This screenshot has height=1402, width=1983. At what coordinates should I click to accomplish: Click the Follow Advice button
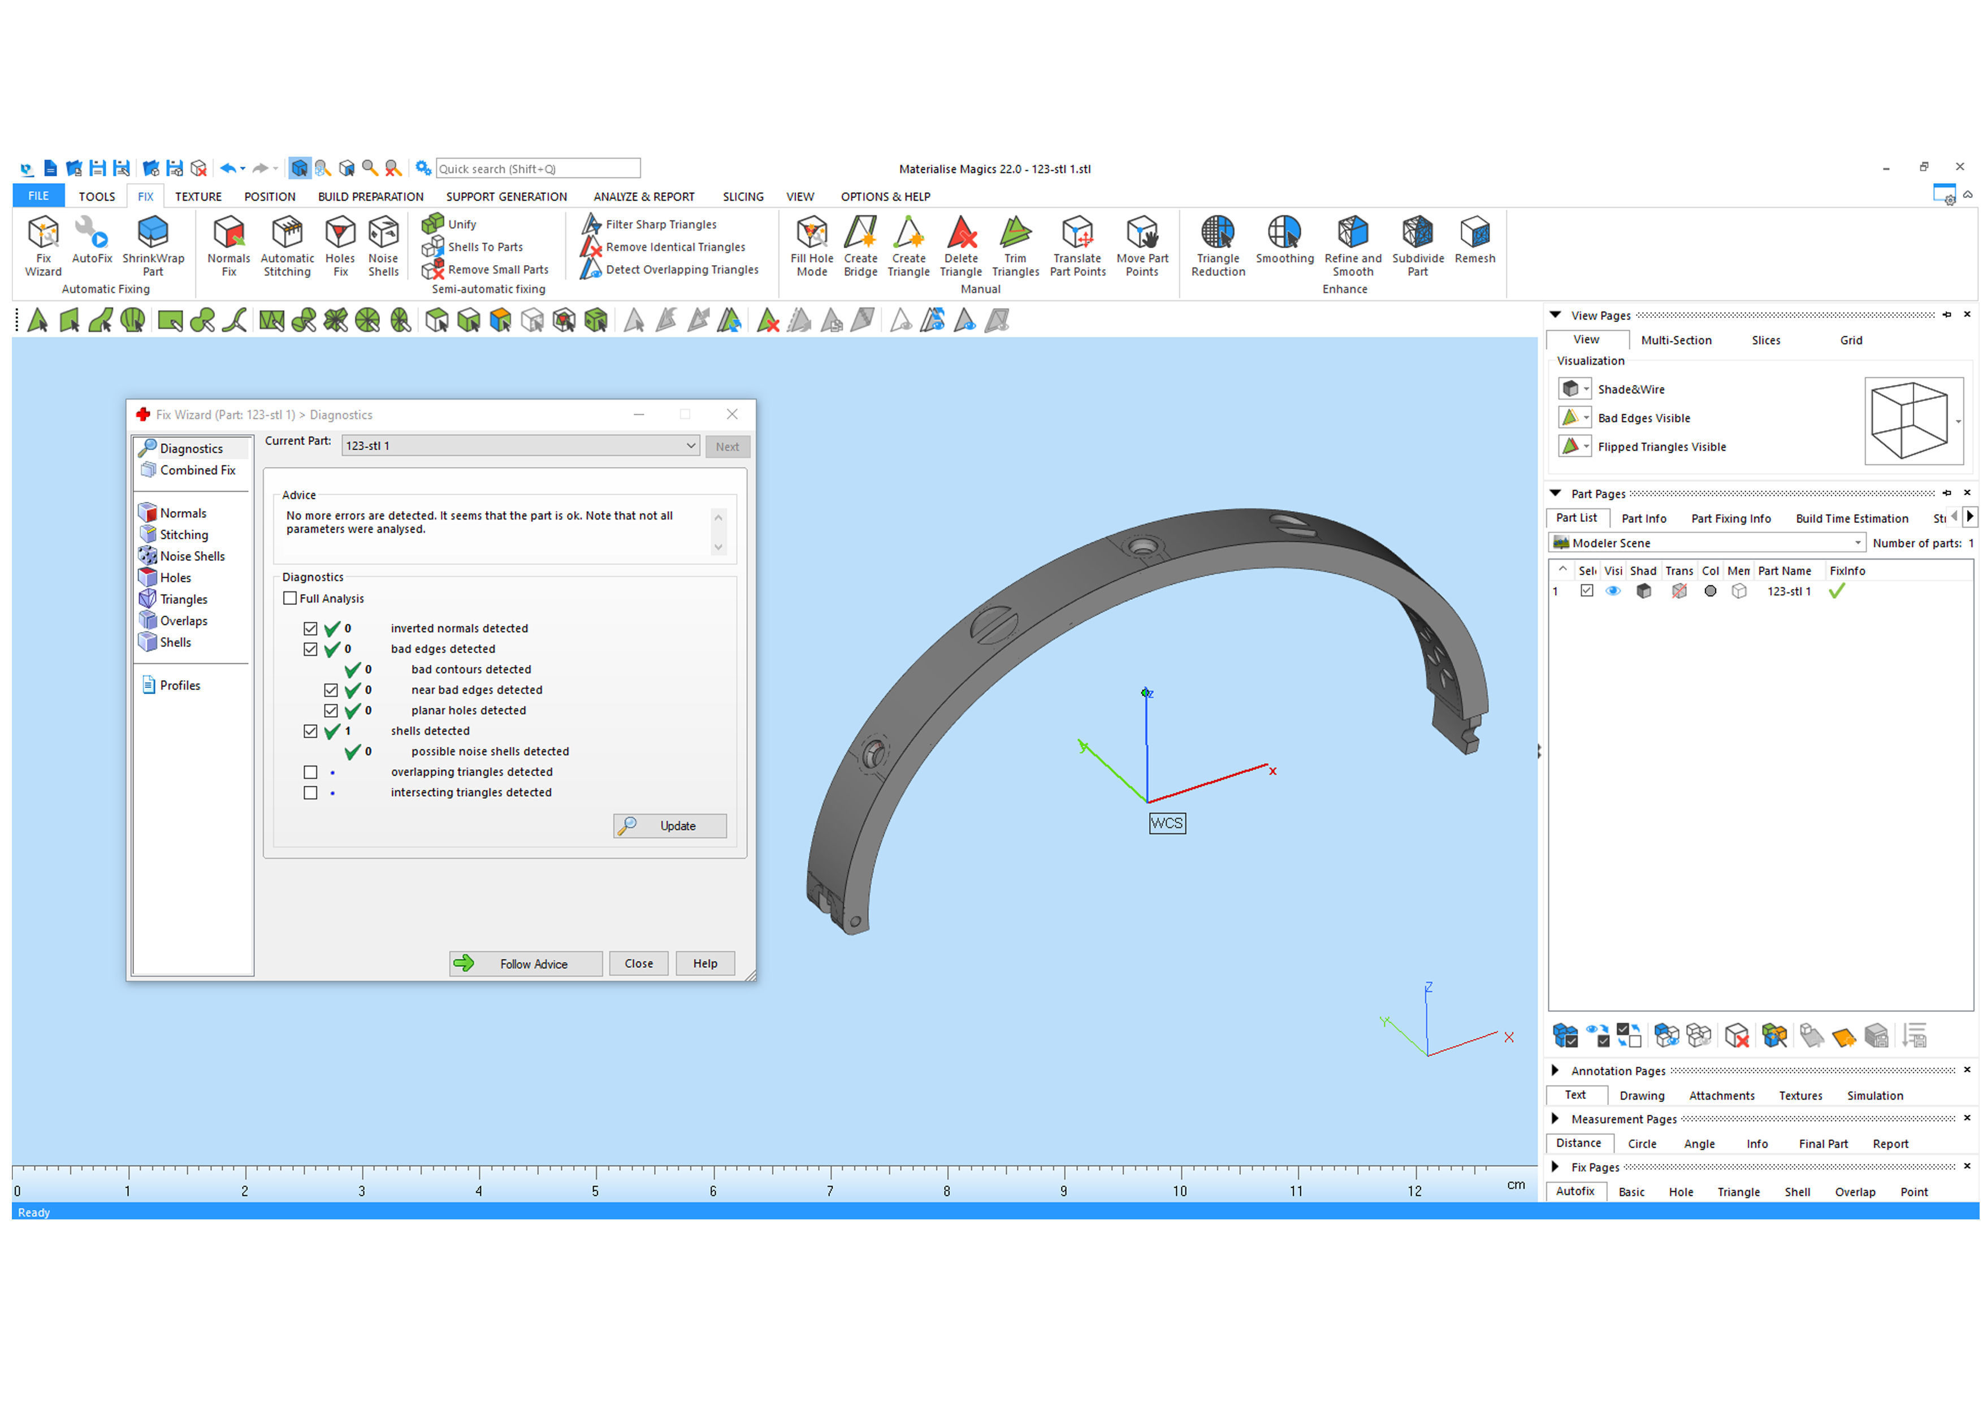(x=525, y=964)
